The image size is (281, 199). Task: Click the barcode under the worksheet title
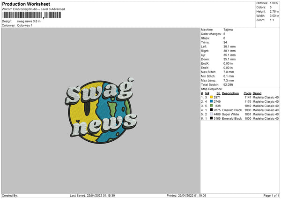point(32,15)
